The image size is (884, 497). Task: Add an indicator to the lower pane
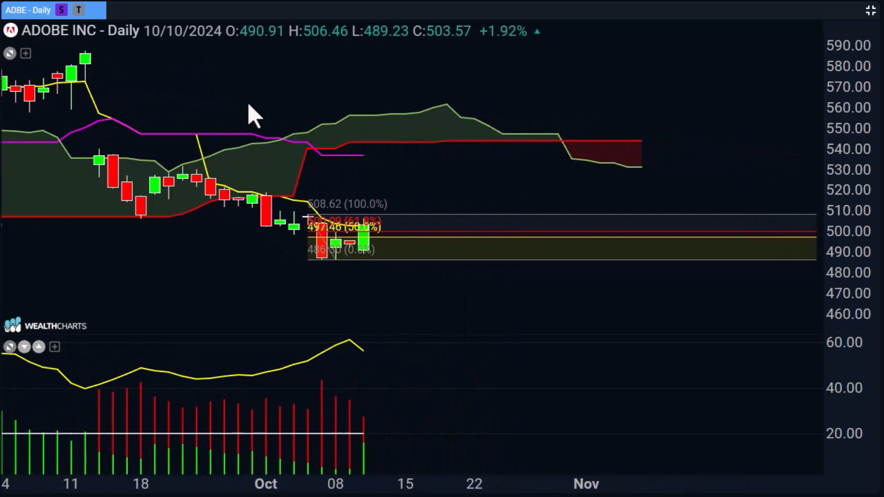point(55,347)
